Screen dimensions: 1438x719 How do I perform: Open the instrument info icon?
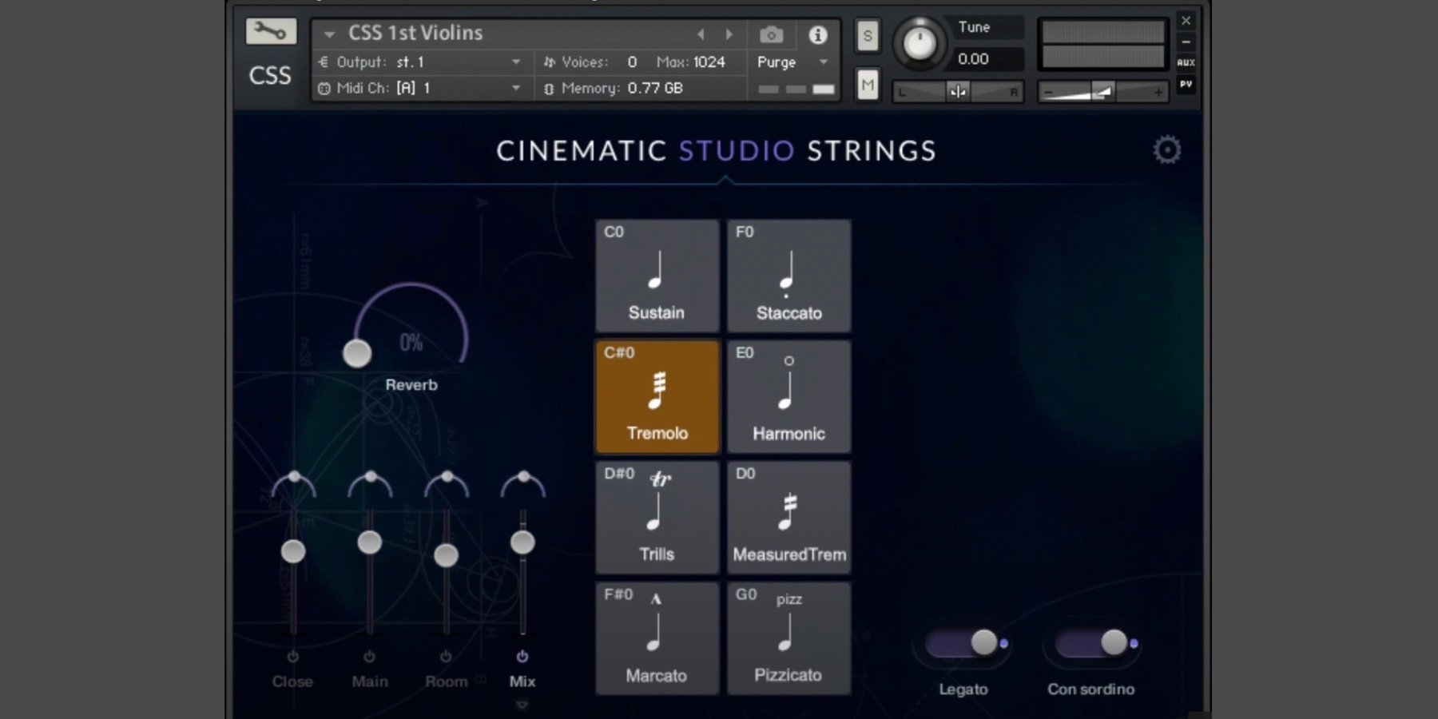pos(817,34)
